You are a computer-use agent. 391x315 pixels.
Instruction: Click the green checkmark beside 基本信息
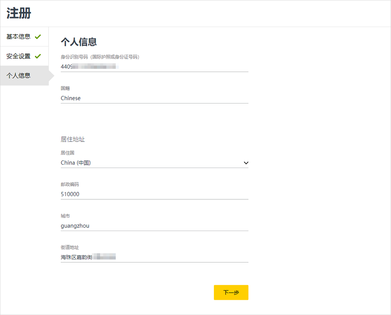tap(38, 37)
